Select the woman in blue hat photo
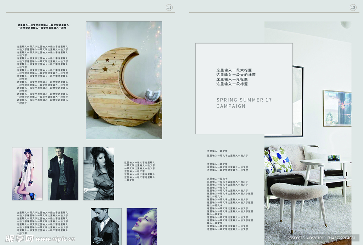 point(27,174)
